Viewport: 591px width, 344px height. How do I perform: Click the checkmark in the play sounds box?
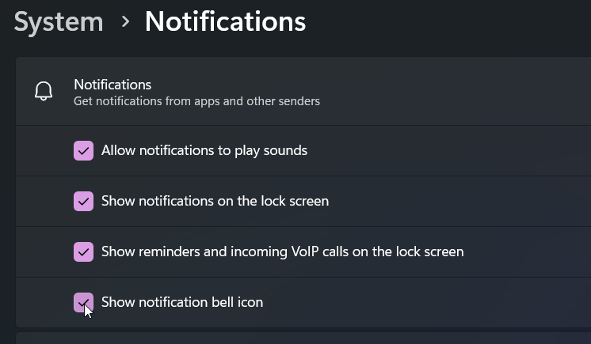(x=83, y=151)
